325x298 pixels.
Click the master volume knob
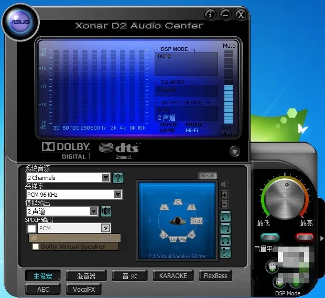tap(285, 199)
